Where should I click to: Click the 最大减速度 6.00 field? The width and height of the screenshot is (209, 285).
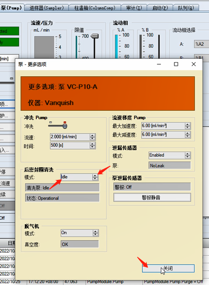[x=163, y=134]
